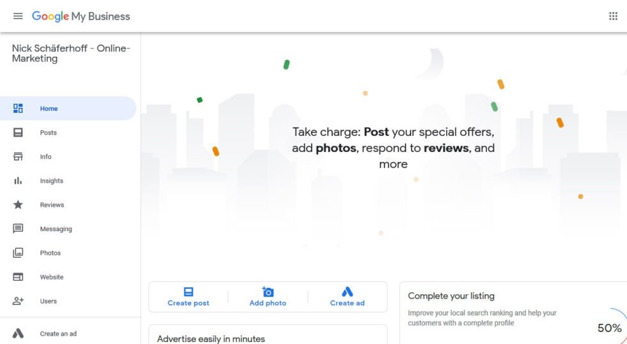Viewport: 627px width, 344px height.
Task: Click the Add photo button
Action: [x=268, y=297]
